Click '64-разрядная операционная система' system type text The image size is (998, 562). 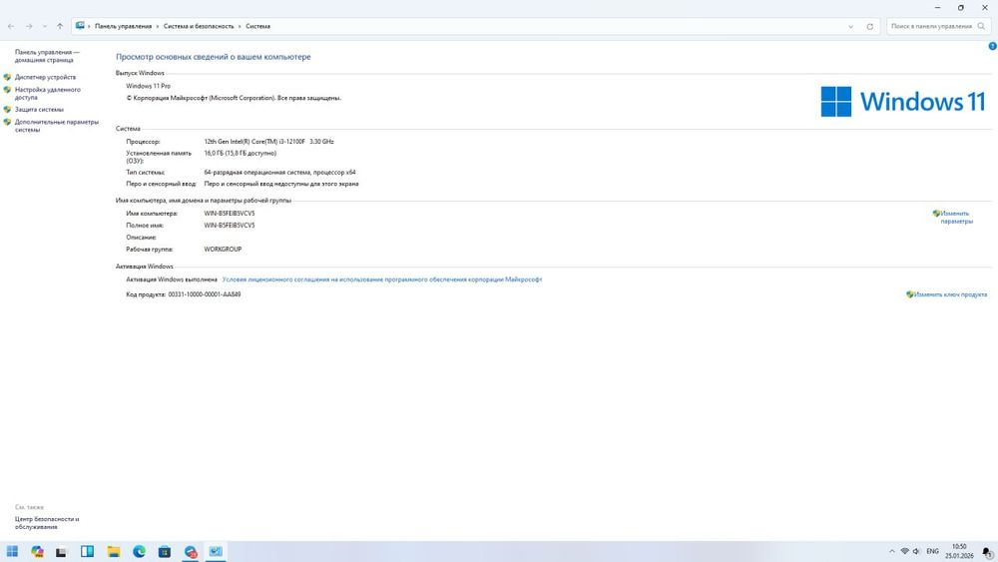tap(257, 173)
